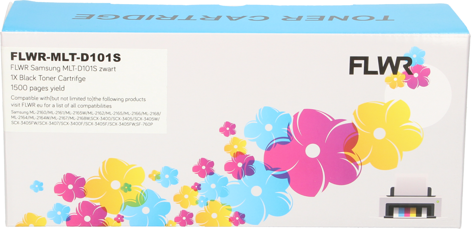The image size is (471, 229).
Task: Click the tiny blue flower at far left edge
Action: click(x=36, y=186)
